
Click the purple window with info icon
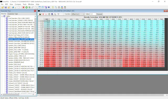click(46, 7)
